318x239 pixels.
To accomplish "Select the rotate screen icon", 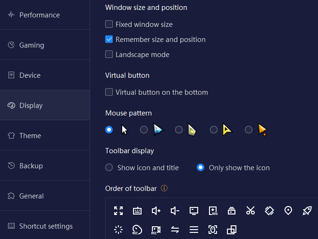I will tap(269, 211).
